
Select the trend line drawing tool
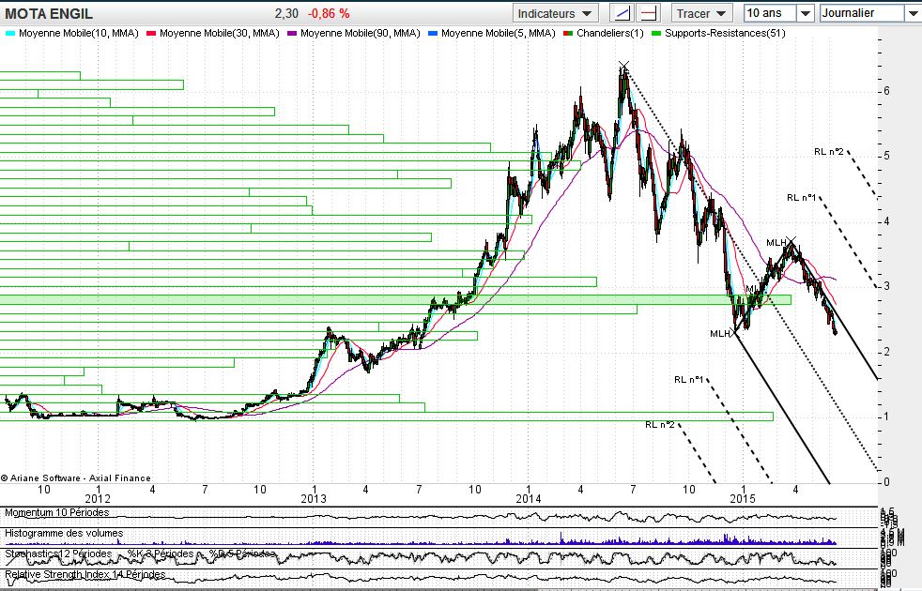622,13
